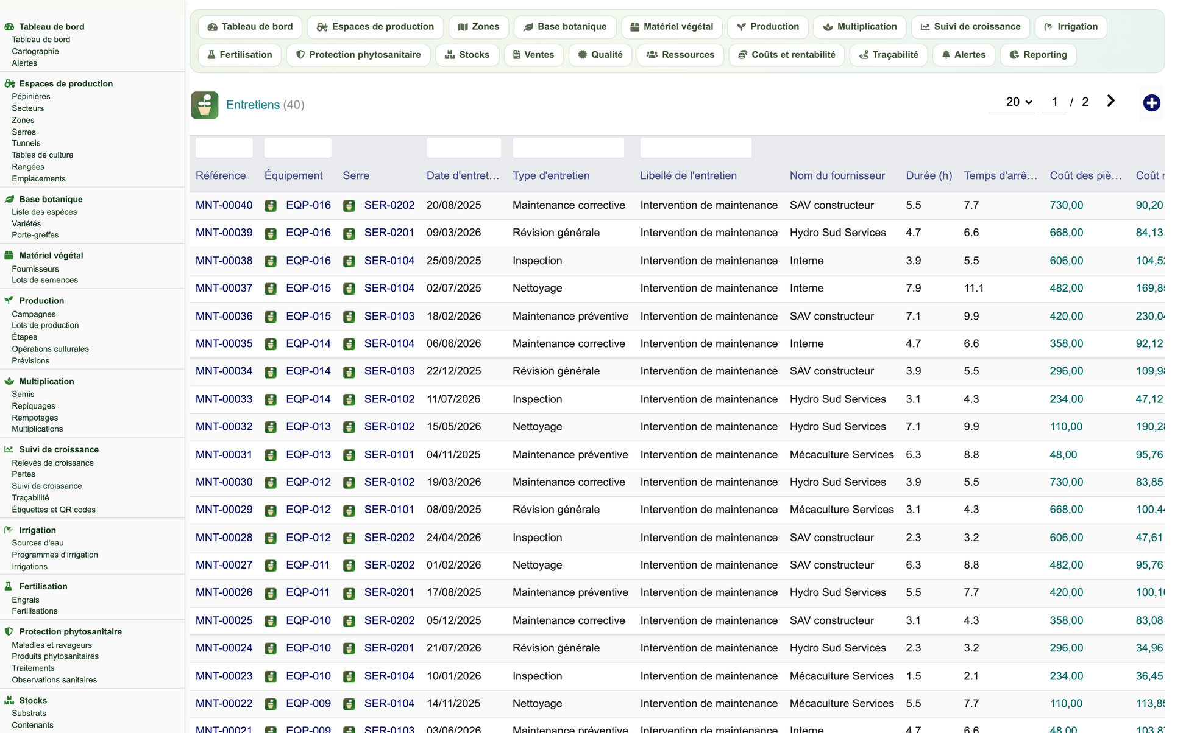
Task: Add a new entretien with plus icon
Action: tap(1151, 103)
